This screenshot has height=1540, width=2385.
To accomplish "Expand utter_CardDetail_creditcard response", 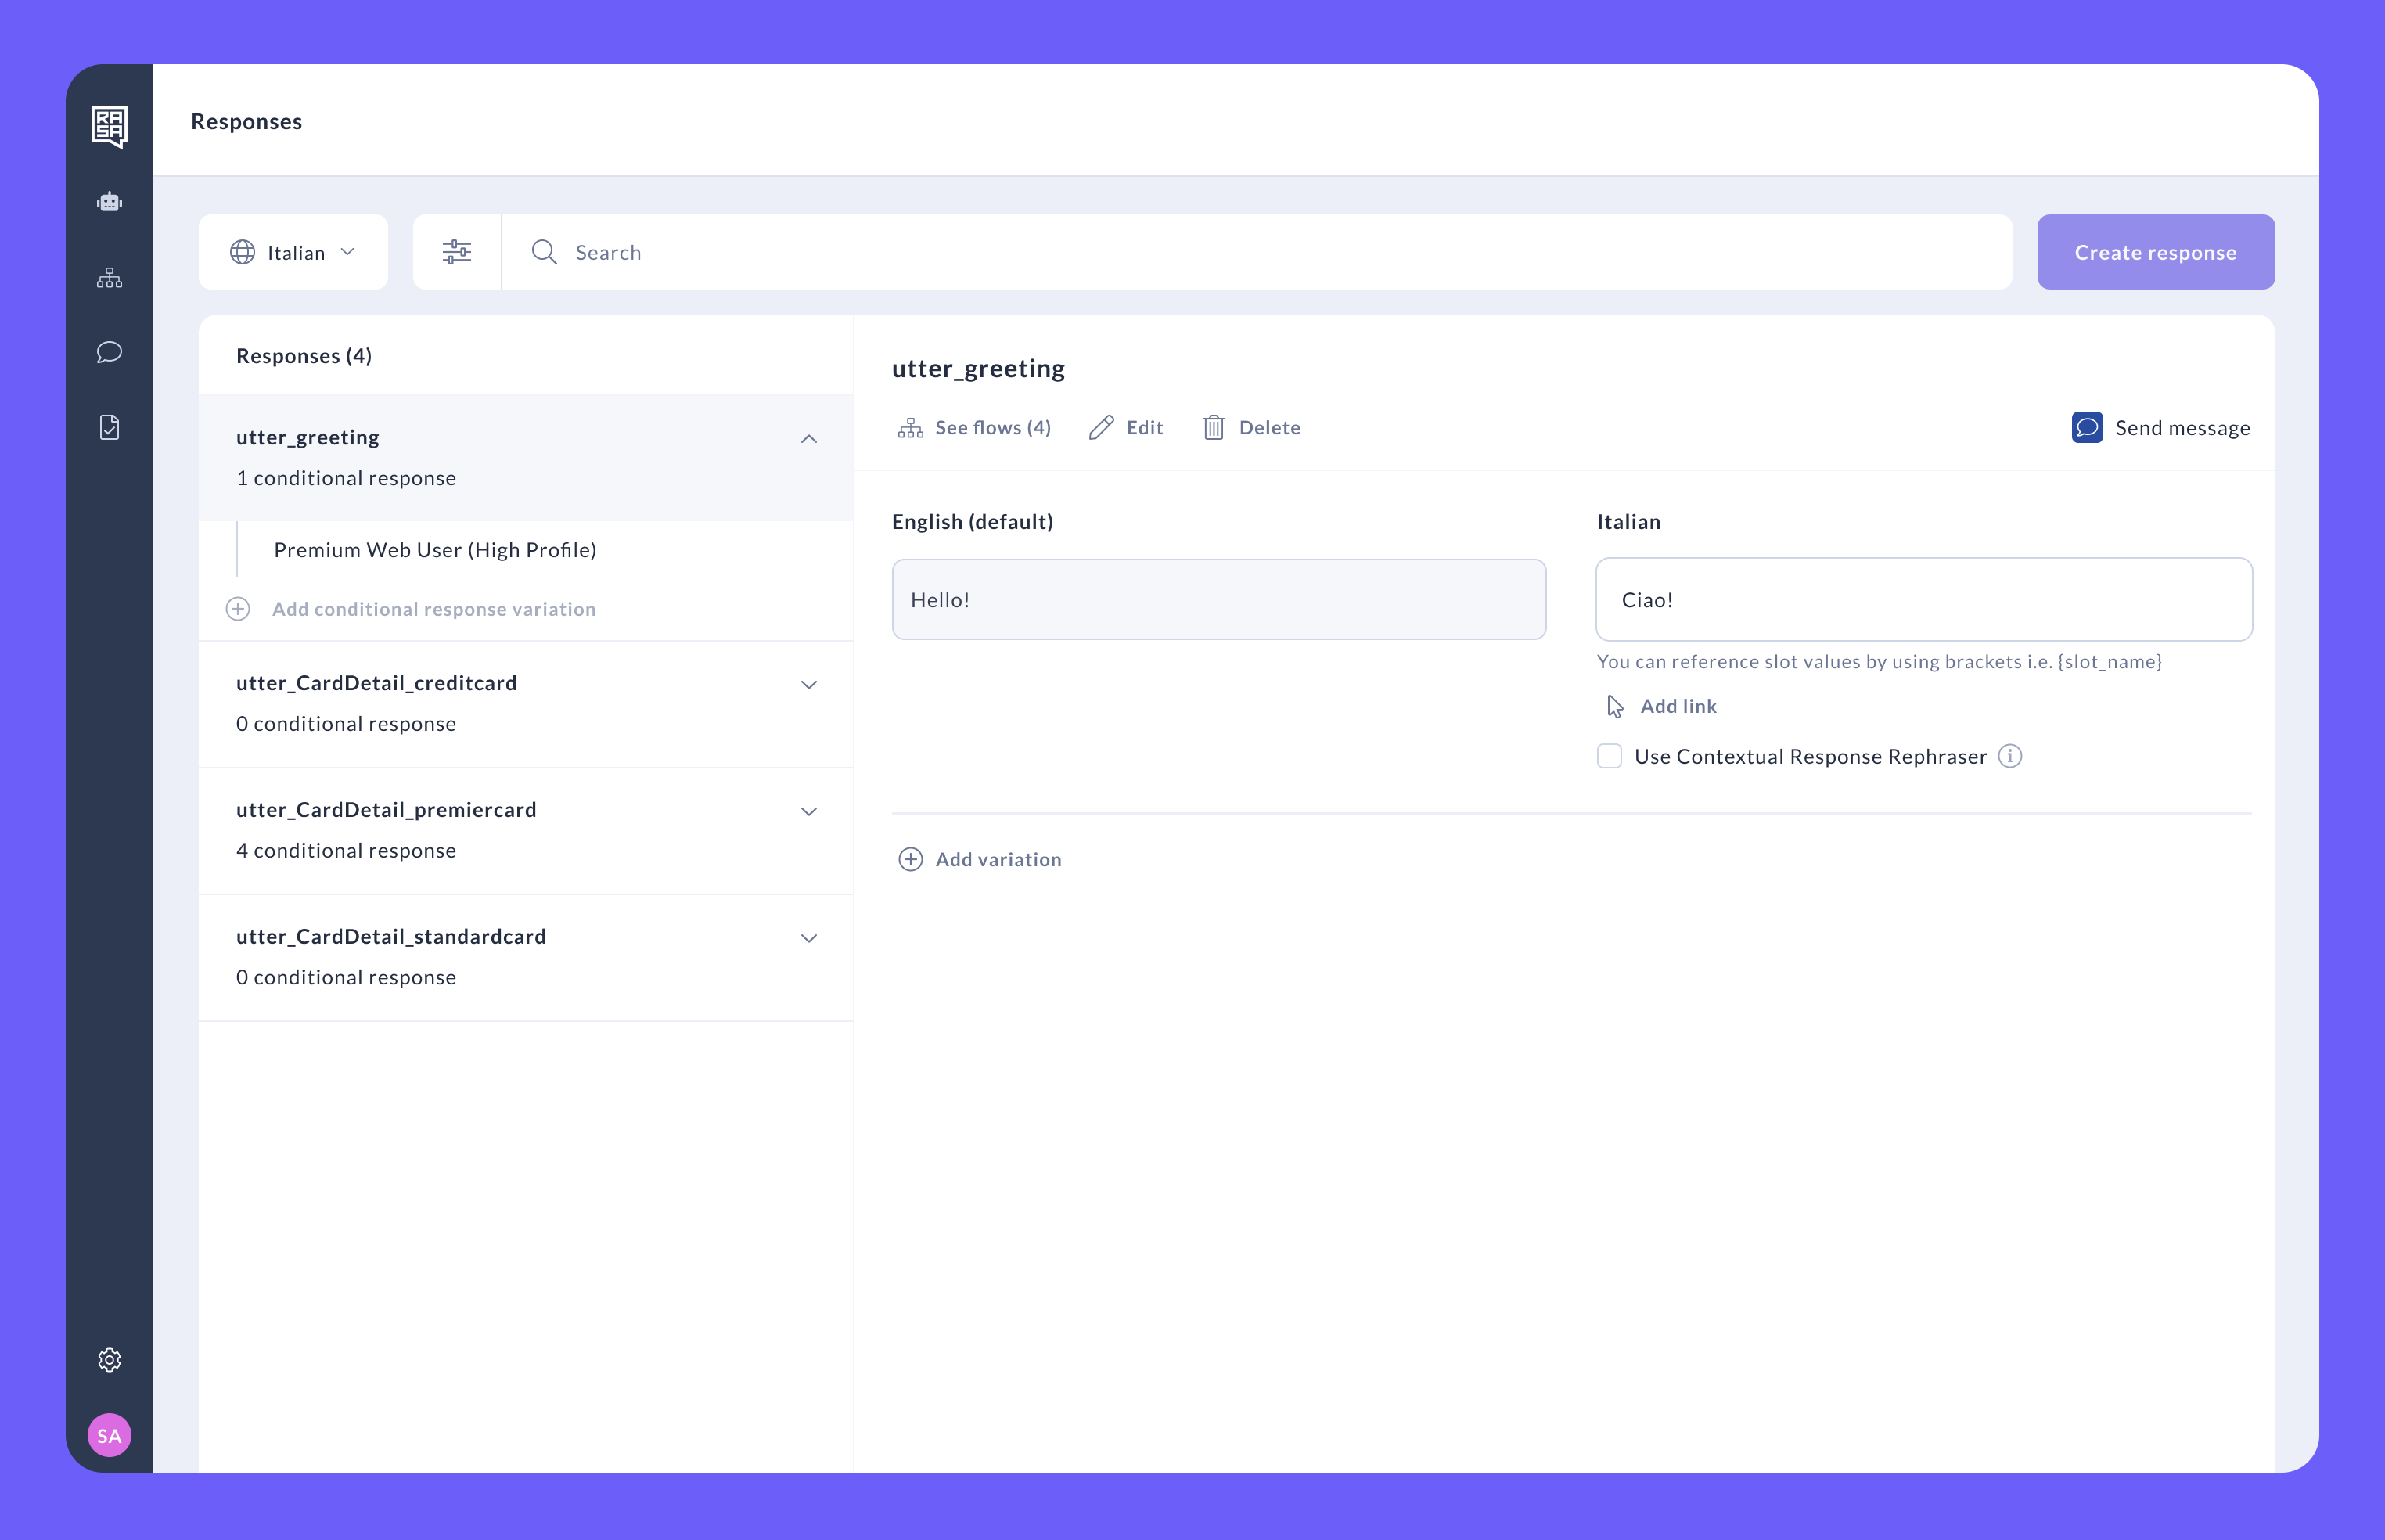I will 808,685.
